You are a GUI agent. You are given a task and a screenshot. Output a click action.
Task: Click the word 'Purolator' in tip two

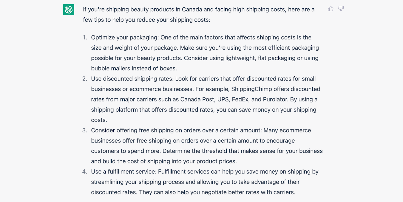point(275,100)
